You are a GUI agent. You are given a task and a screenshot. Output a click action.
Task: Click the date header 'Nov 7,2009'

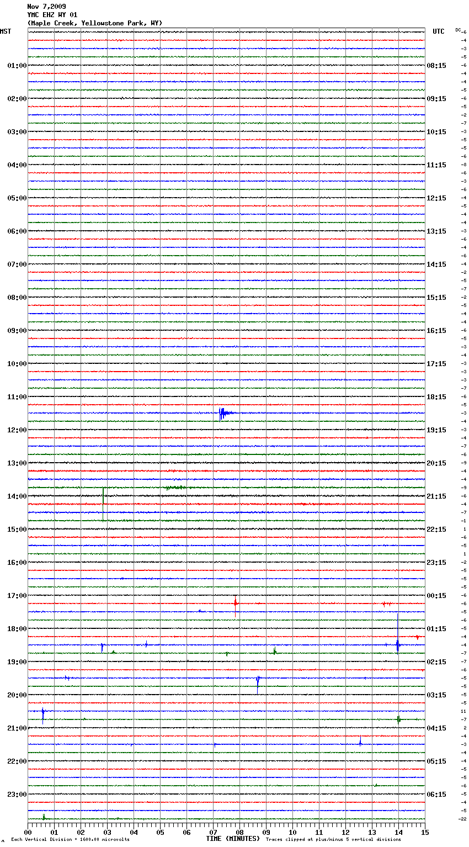point(46,7)
